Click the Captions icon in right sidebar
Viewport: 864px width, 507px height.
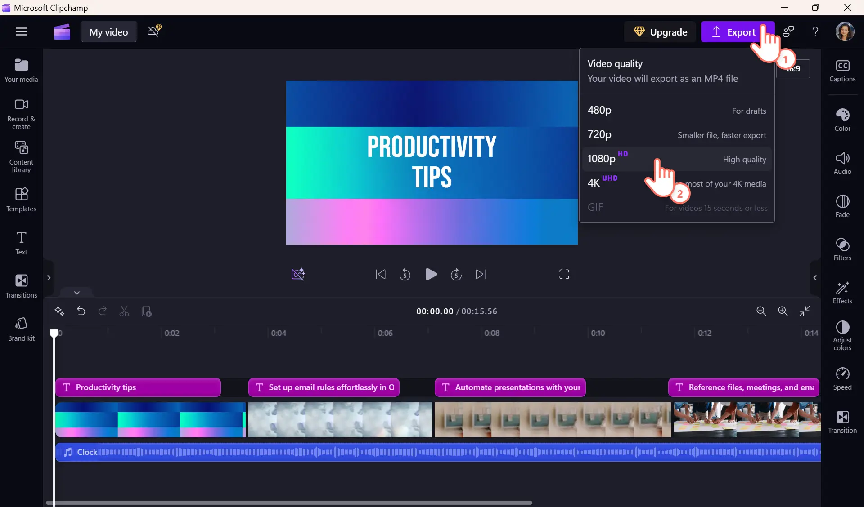(x=842, y=71)
